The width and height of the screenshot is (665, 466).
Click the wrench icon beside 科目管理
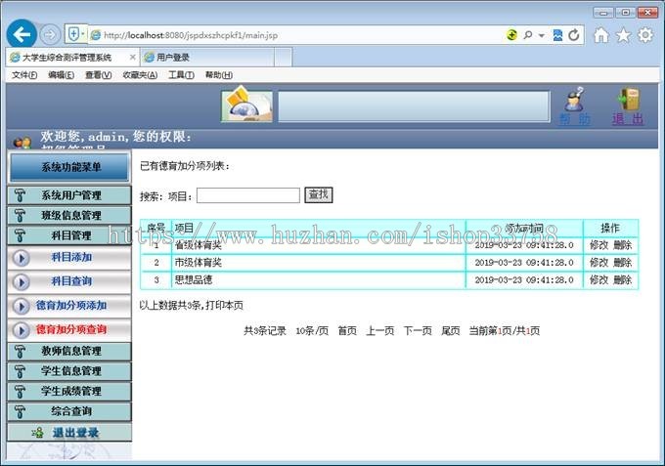coord(20,235)
